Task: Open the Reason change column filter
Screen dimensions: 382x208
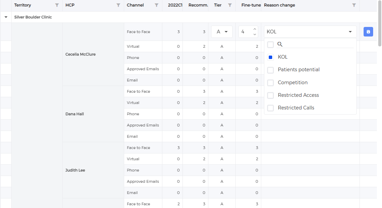Action: pyautogui.click(x=354, y=5)
